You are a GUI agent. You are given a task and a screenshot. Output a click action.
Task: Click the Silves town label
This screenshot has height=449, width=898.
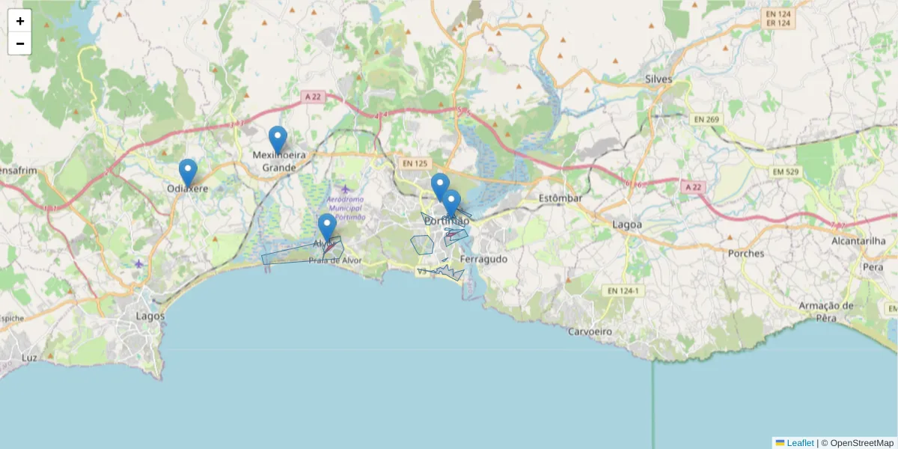[659, 79]
